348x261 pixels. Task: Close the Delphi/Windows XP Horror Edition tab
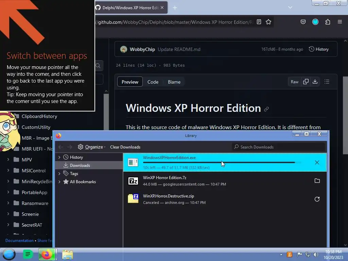point(162,7)
